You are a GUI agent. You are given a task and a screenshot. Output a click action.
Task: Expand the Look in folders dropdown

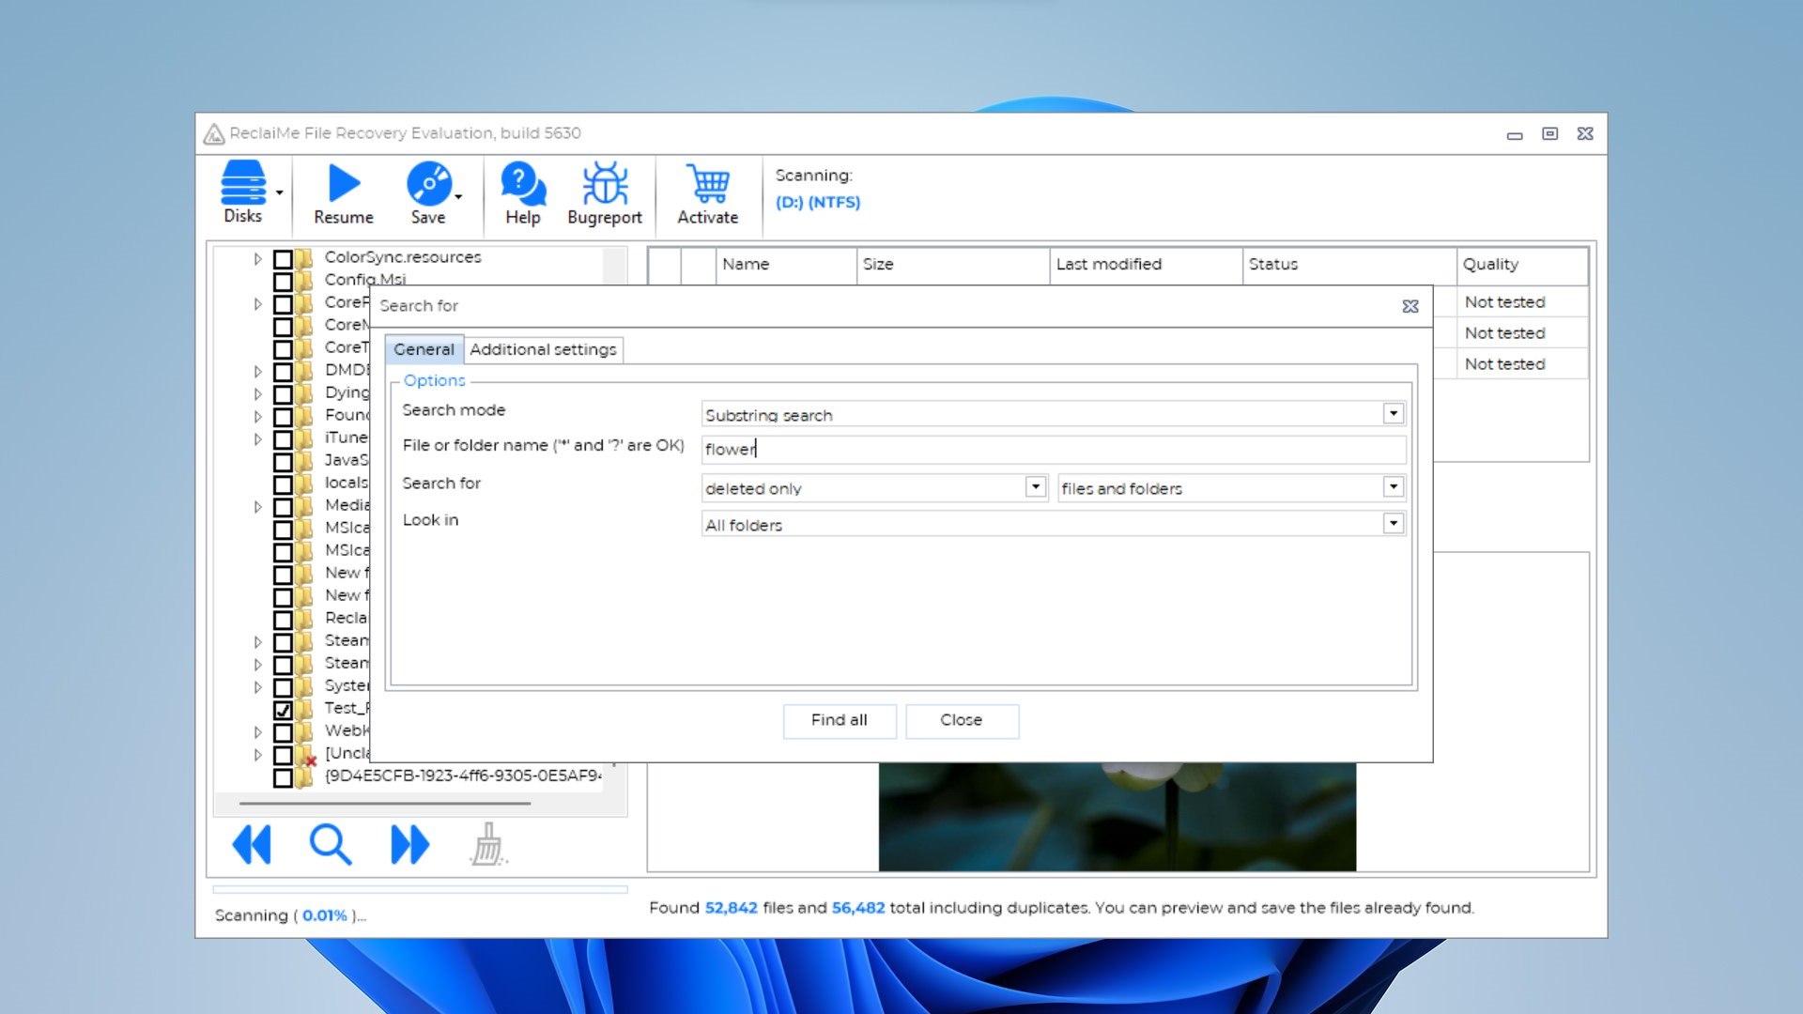(1394, 524)
